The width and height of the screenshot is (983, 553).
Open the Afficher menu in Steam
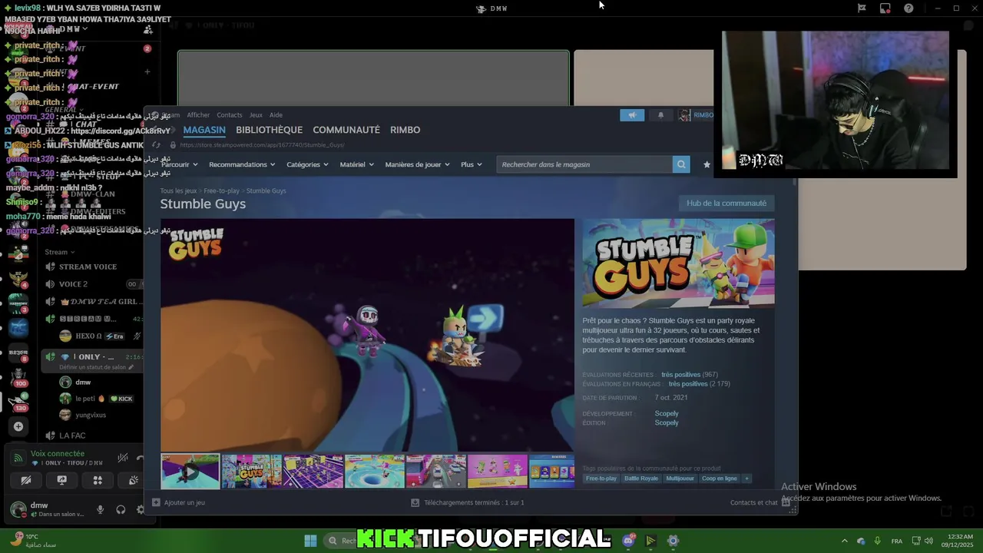(198, 115)
